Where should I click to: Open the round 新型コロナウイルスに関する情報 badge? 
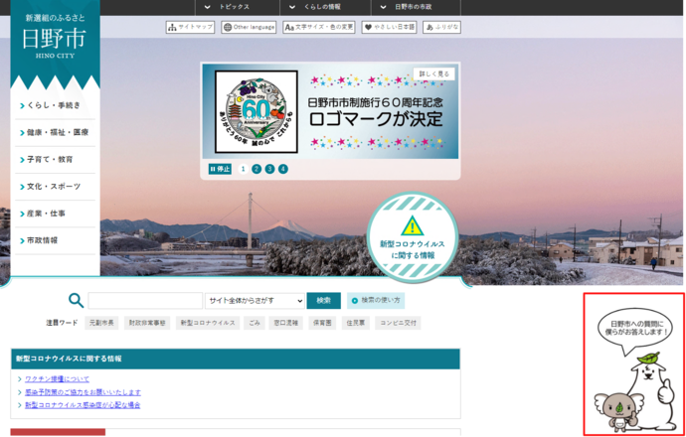point(413,237)
